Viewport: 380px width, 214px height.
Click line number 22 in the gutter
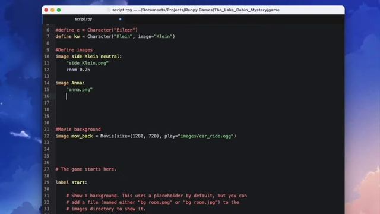pos(46,136)
